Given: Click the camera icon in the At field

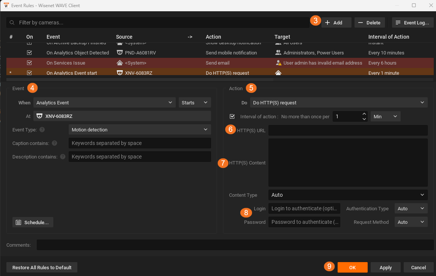Looking at the screenshot, I should (39, 116).
